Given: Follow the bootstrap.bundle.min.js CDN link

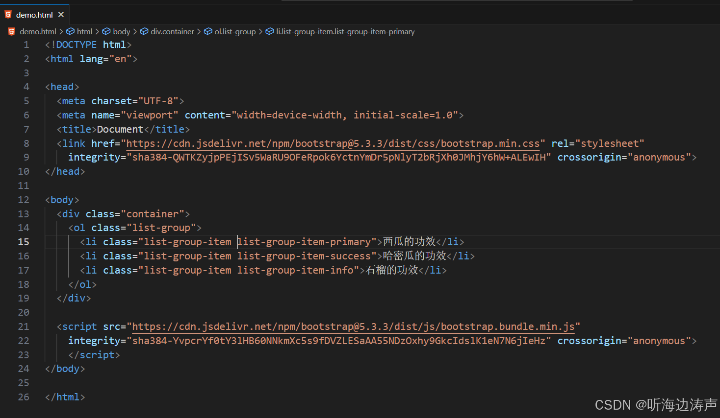Looking at the screenshot, I should pos(353,326).
